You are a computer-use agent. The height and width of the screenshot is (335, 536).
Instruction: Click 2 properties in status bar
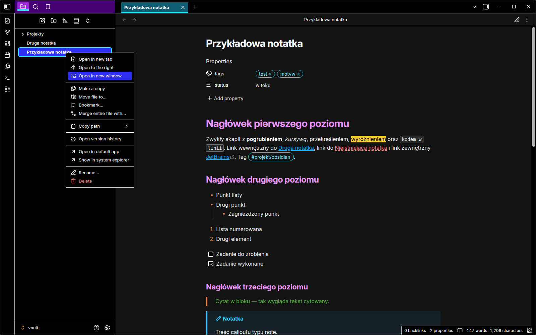point(442,331)
